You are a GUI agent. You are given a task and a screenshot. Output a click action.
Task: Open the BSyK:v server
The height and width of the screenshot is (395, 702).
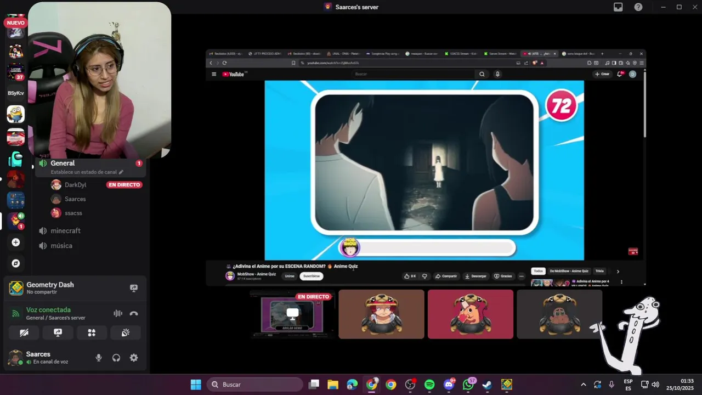point(15,93)
